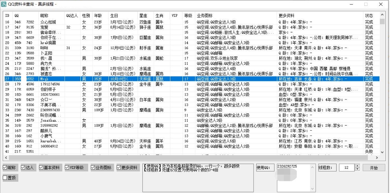Viewport: 390px width, 193px height.
Task: Select the row with nickname 众心如城
Action: 192,22
